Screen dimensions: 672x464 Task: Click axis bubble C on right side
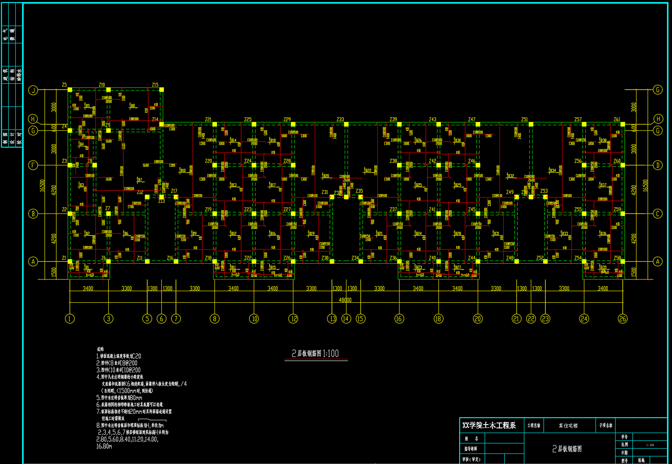[x=657, y=214]
